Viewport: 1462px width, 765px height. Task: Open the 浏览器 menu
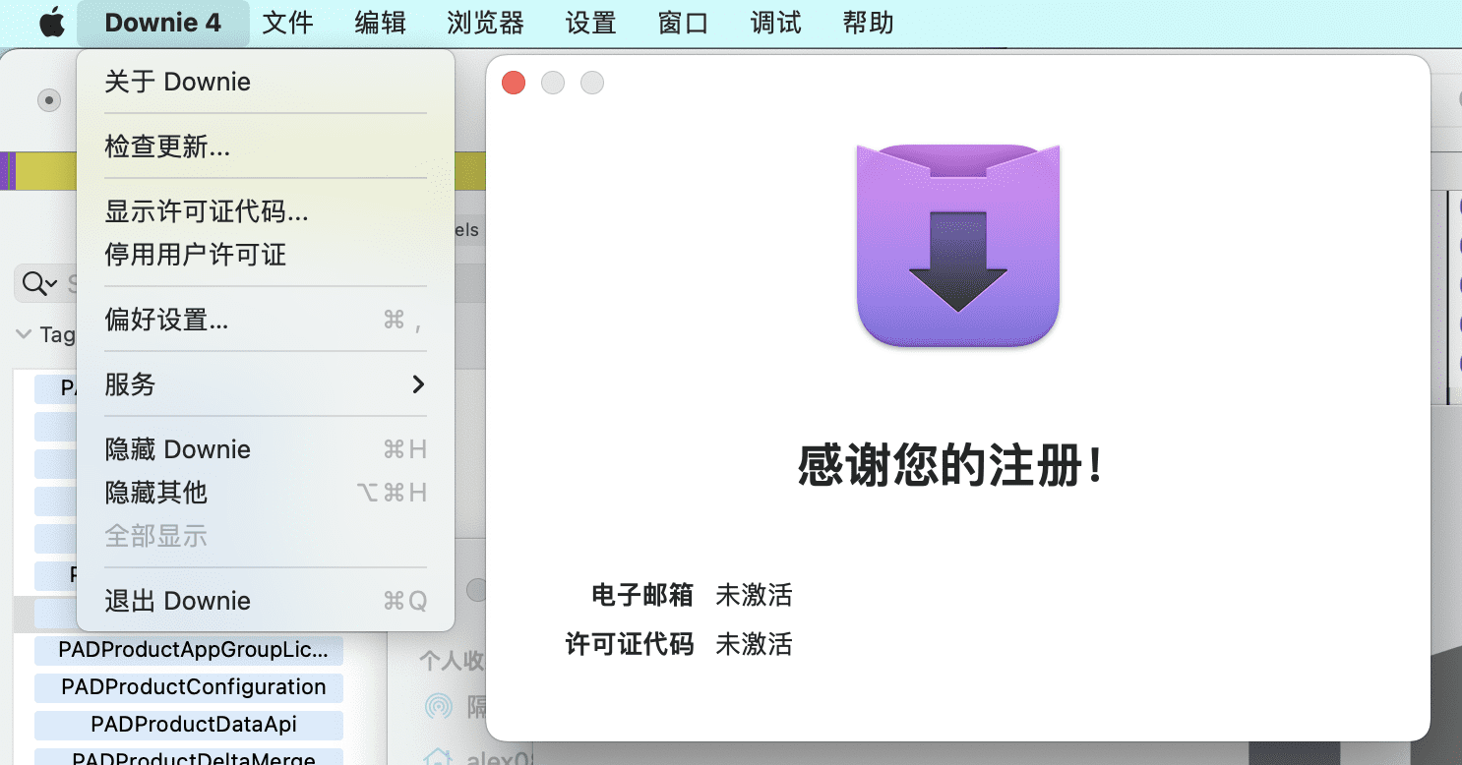click(x=485, y=23)
